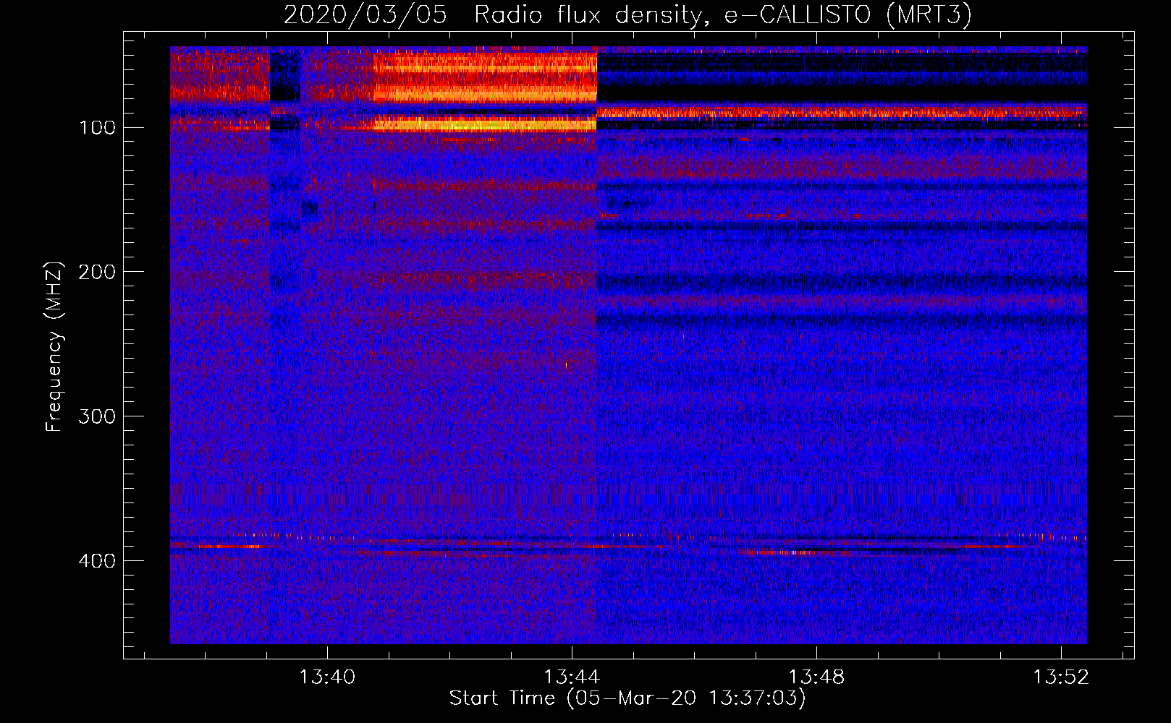Click the 400 frequency tick label
1171x723 pixels.
[98, 562]
